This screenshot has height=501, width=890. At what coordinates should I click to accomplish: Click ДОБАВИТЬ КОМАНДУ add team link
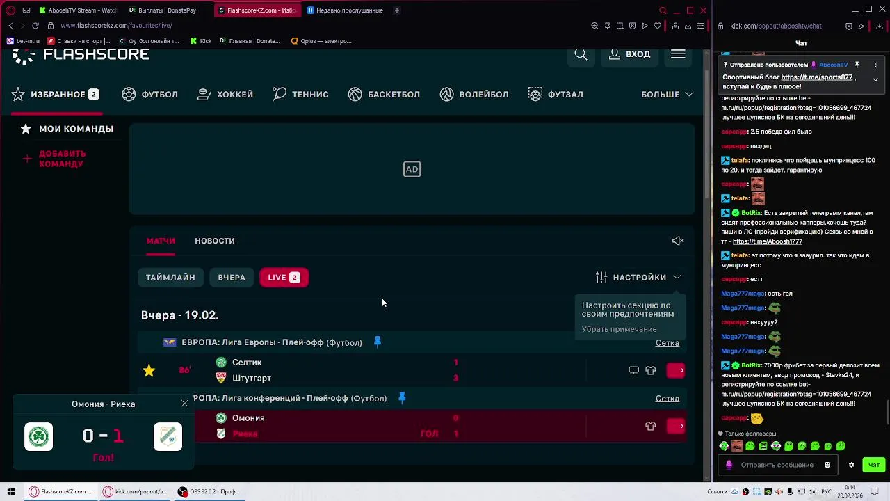point(54,159)
